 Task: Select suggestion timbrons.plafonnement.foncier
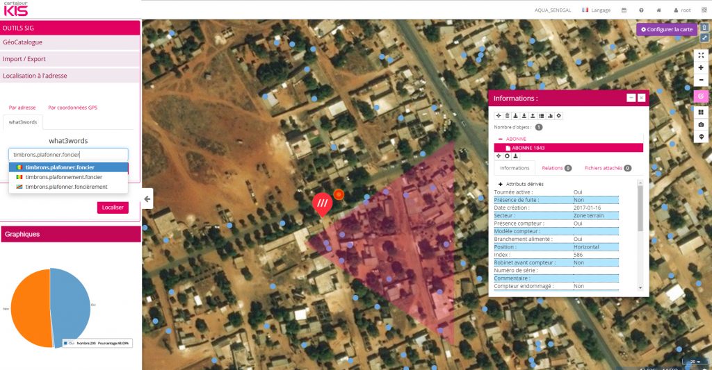63,177
